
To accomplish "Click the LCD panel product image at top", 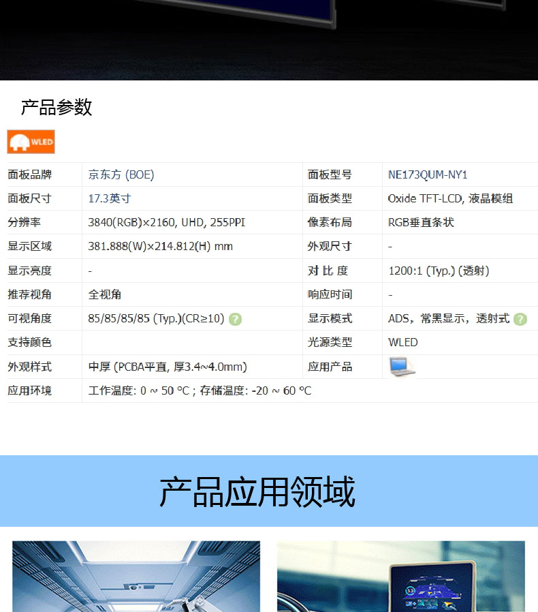I will click(x=269, y=40).
